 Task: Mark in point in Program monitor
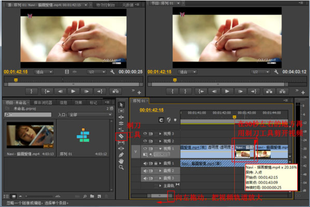click(x=172, y=91)
